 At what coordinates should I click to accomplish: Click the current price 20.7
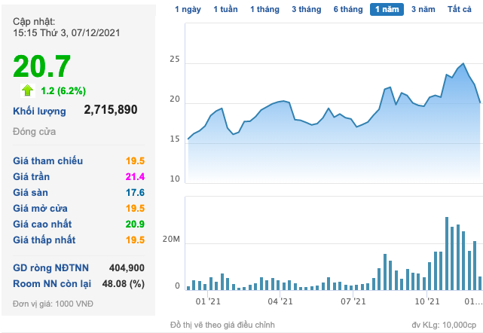[x=42, y=66]
